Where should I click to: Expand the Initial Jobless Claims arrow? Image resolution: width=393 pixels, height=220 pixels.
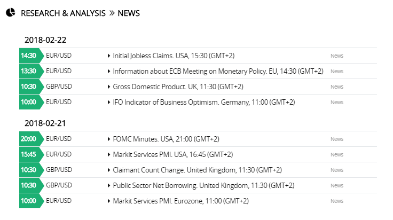coord(109,56)
